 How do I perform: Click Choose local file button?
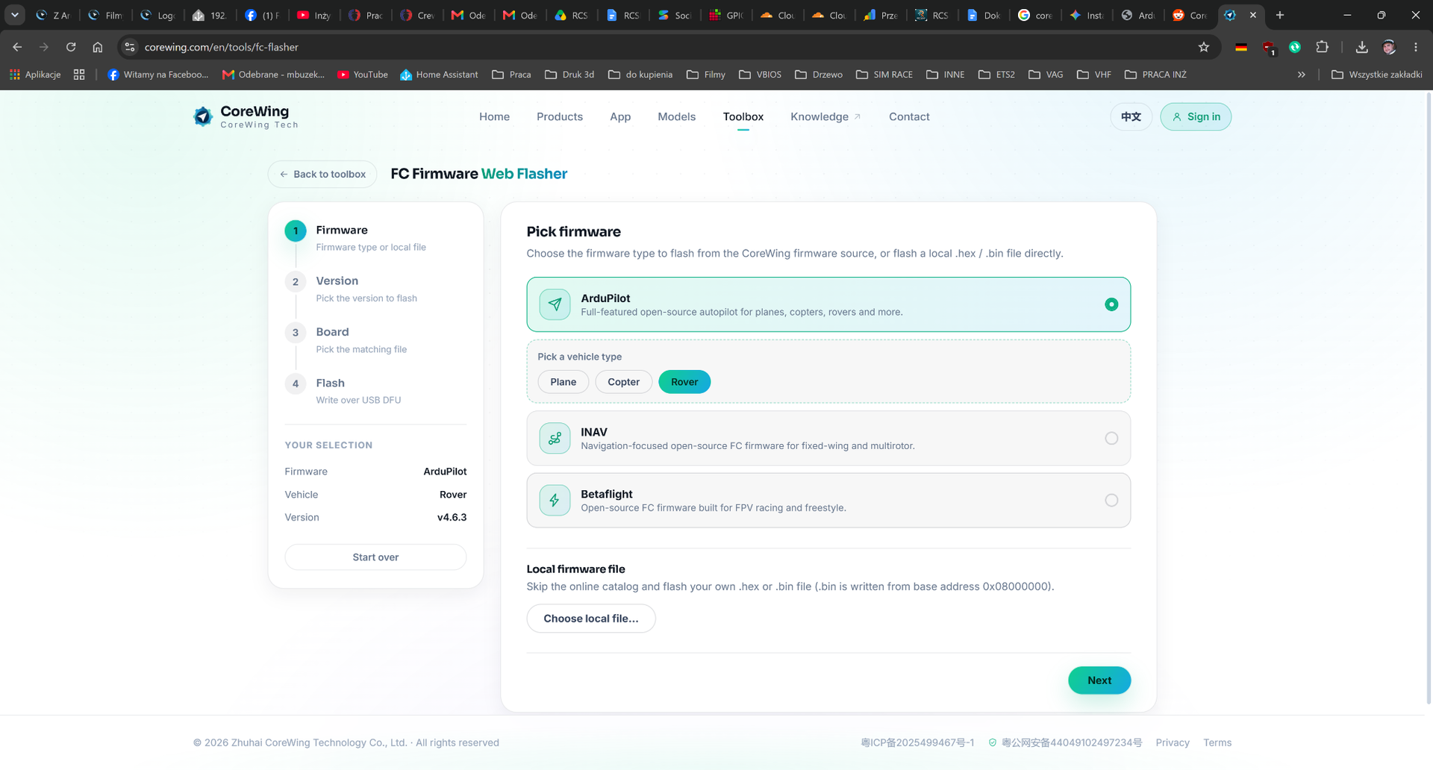591,619
